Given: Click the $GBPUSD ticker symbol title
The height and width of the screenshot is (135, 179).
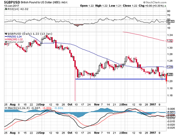Looking at the screenshot, I should click(x=12, y=2).
